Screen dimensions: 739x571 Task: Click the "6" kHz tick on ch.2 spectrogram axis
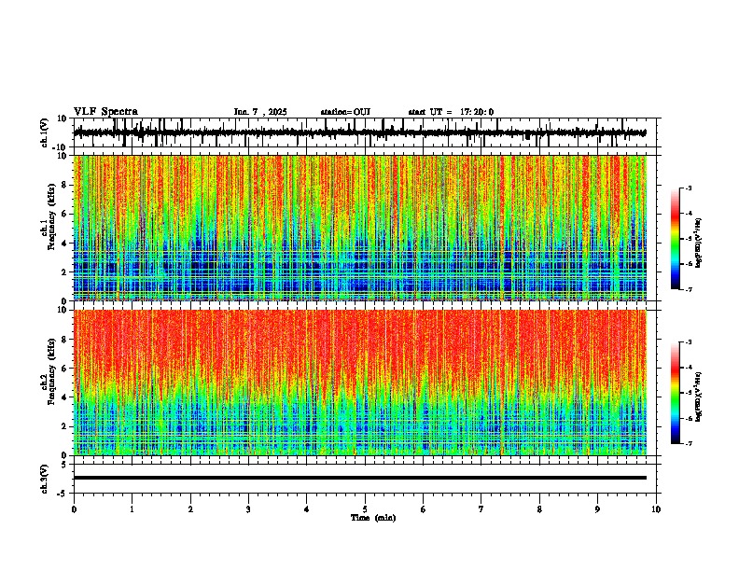(65, 369)
